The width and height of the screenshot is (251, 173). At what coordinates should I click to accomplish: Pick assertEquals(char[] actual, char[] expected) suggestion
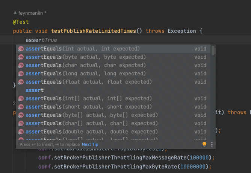click(113, 123)
